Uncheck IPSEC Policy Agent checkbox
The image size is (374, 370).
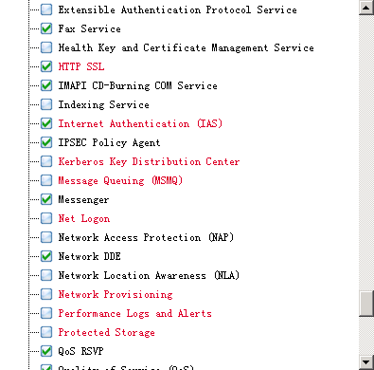[46, 142]
